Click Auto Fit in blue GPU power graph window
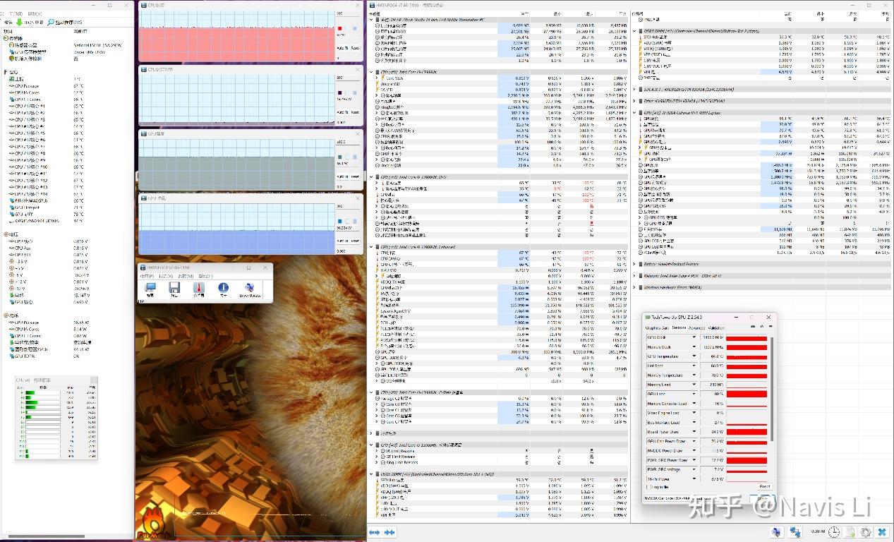The image size is (894, 542). (342, 241)
